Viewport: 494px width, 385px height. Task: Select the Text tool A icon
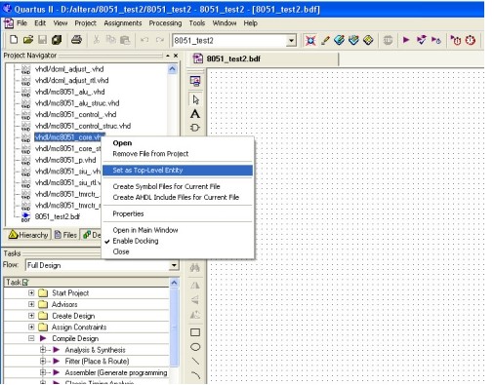click(x=195, y=114)
